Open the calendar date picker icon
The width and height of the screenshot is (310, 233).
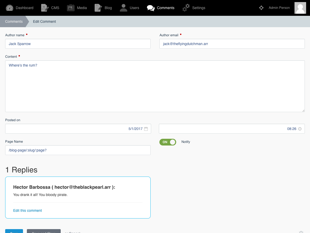point(146,129)
